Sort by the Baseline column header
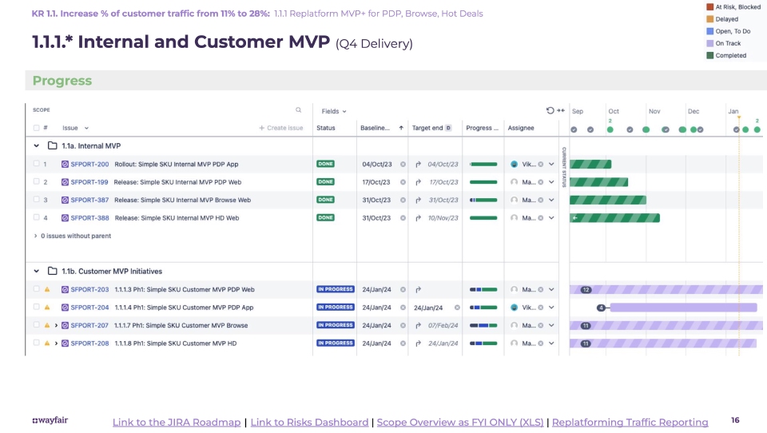Viewport: 767px width, 433px height. [376, 128]
